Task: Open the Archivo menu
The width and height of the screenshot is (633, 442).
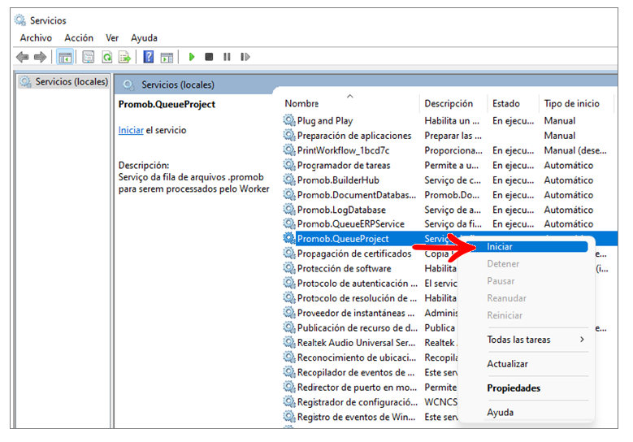Action: click(36, 38)
